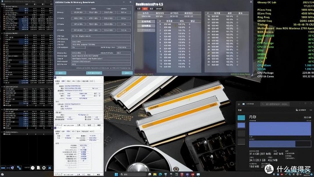The height and width of the screenshot is (177, 314).
Task: Click the taskbar search box
Action: [x=133, y=174]
